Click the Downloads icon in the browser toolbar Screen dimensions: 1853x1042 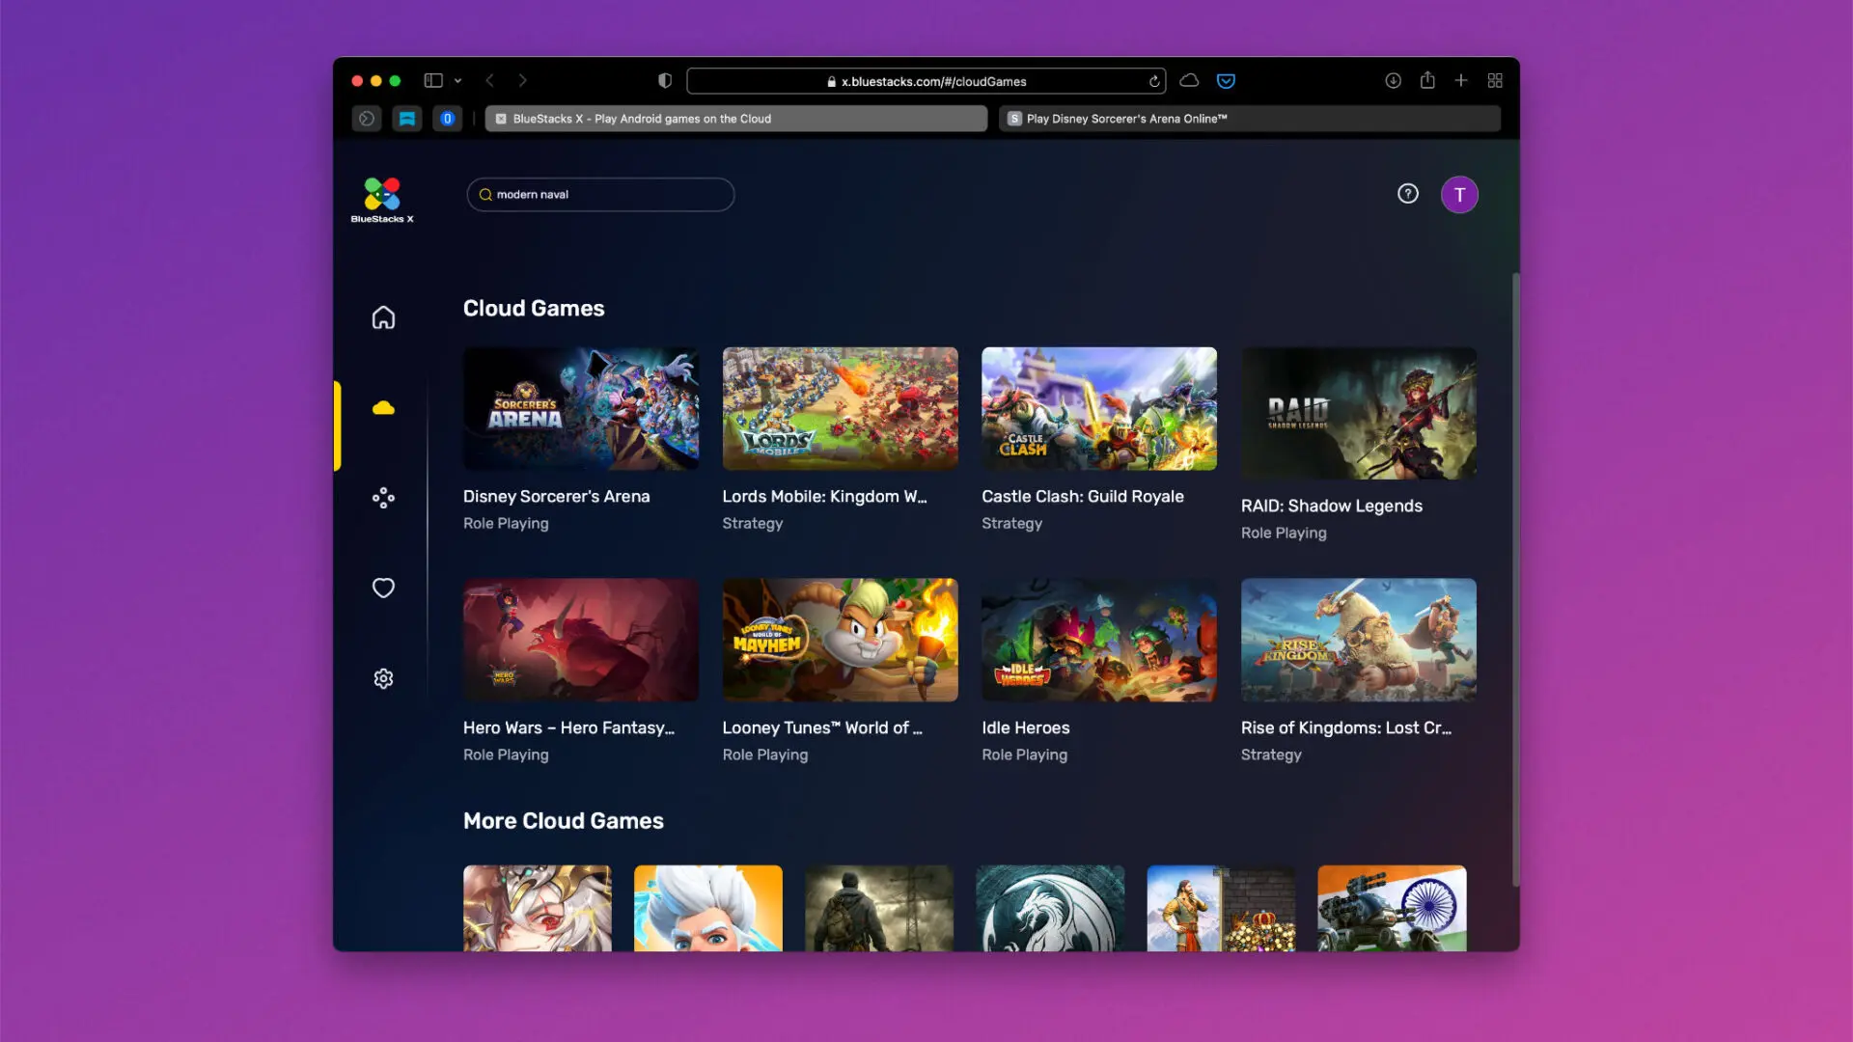(1394, 81)
